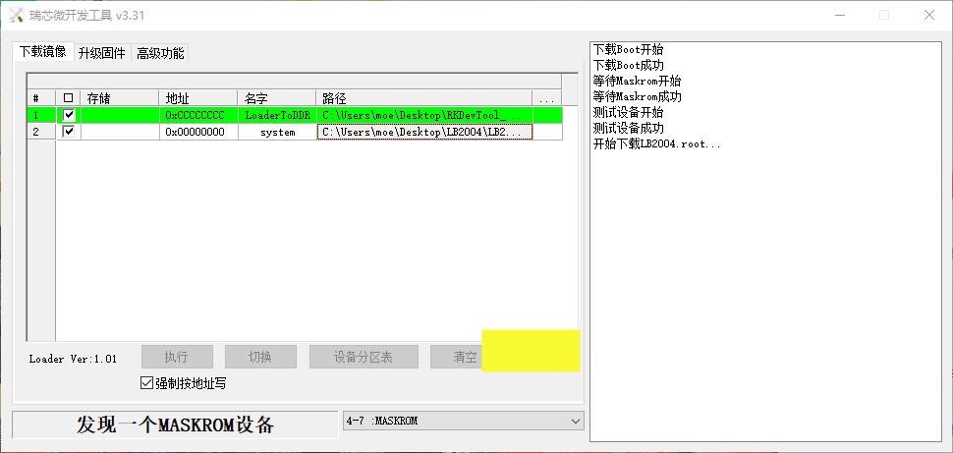Click the 发现一个MASKROM设备 status label
This screenshot has height=453, width=953.
[175, 425]
